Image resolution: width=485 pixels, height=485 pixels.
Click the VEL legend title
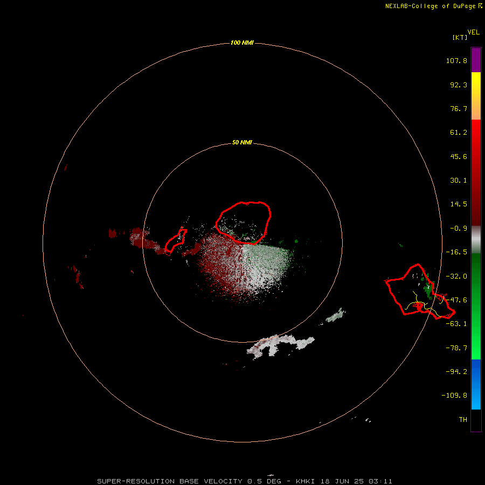tap(473, 32)
